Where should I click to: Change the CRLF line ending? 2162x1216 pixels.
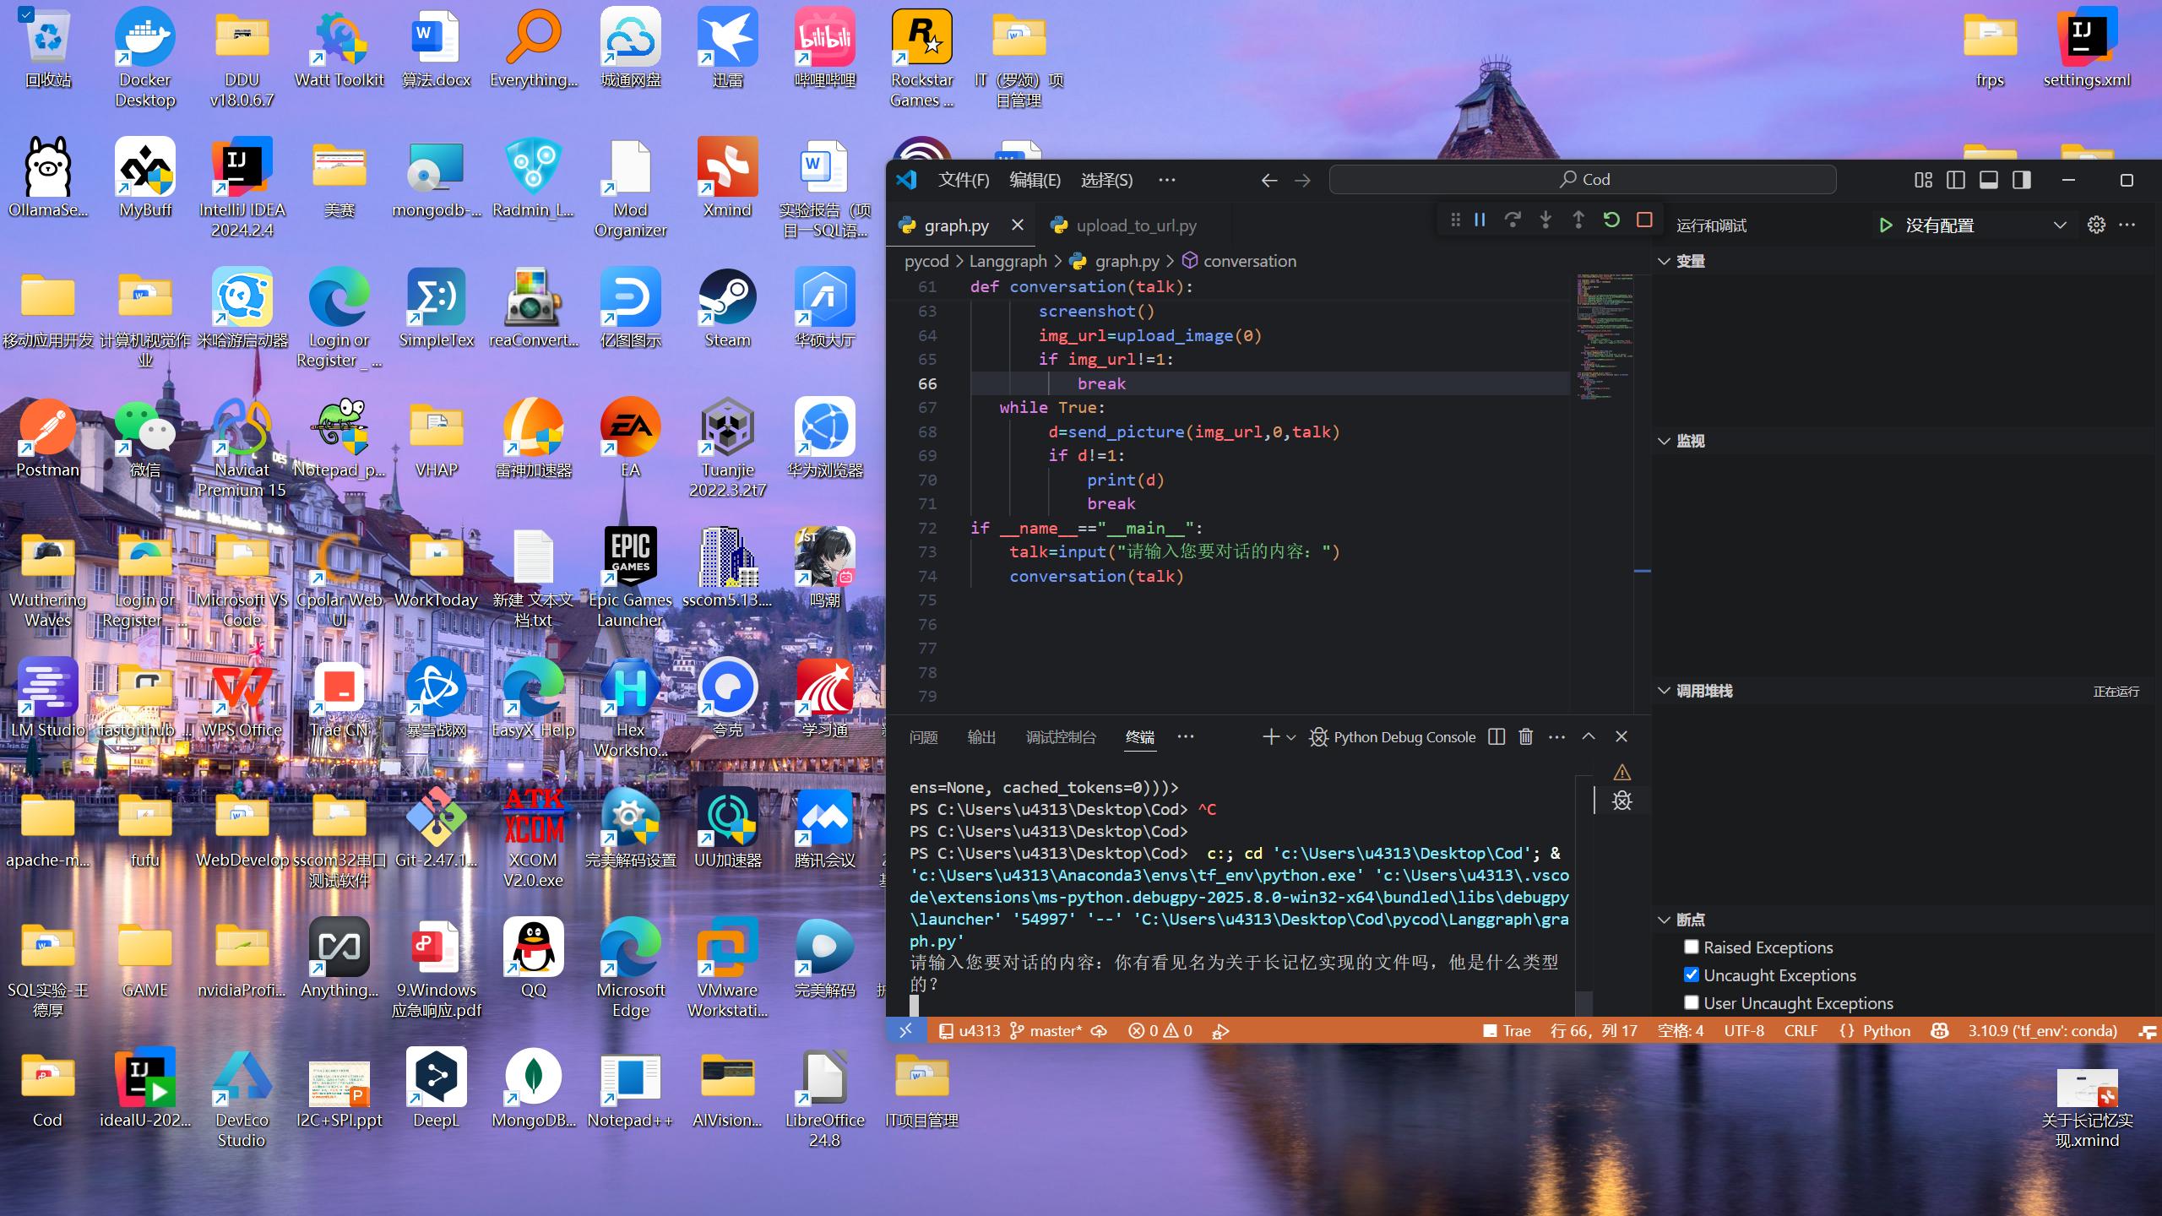click(1801, 1030)
